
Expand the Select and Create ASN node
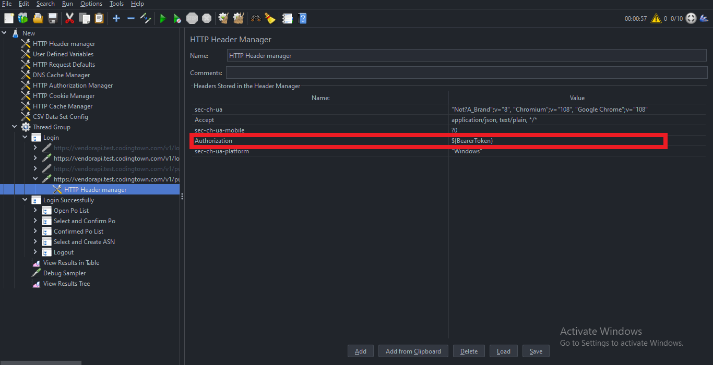35,241
